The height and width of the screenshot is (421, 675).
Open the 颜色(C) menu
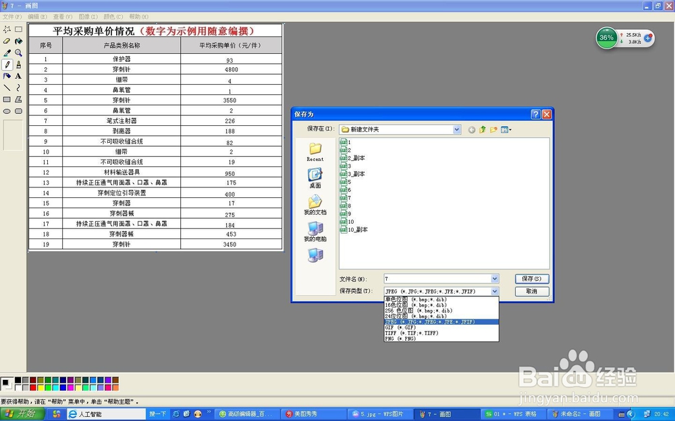coord(113,17)
